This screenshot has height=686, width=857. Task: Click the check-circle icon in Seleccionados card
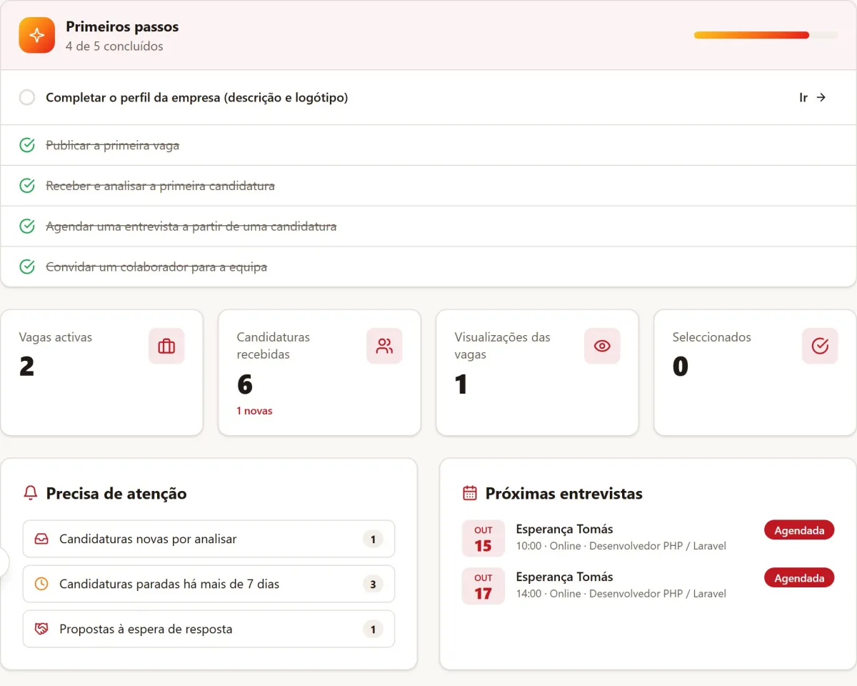point(820,346)
